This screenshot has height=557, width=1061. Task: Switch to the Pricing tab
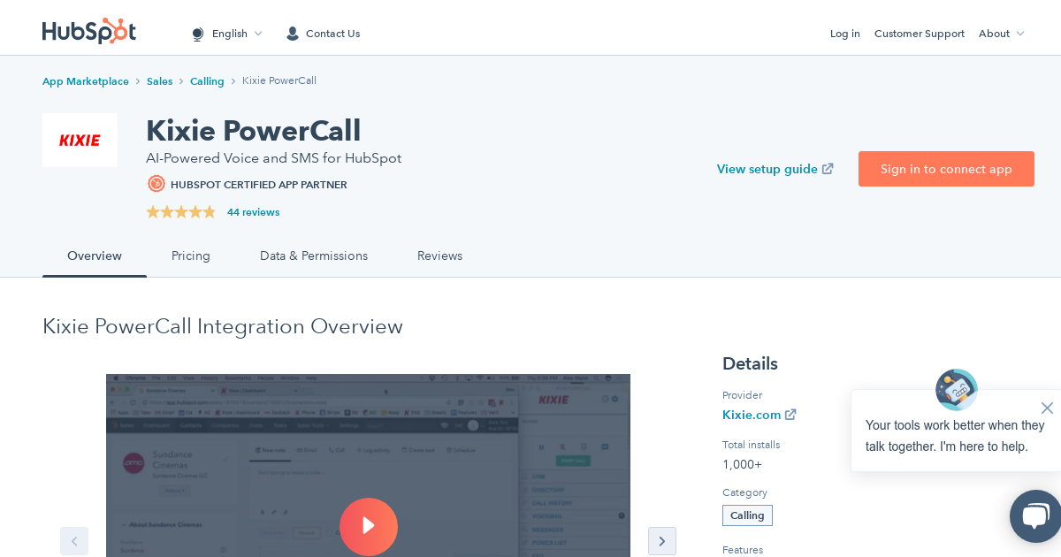pos(191,256)
